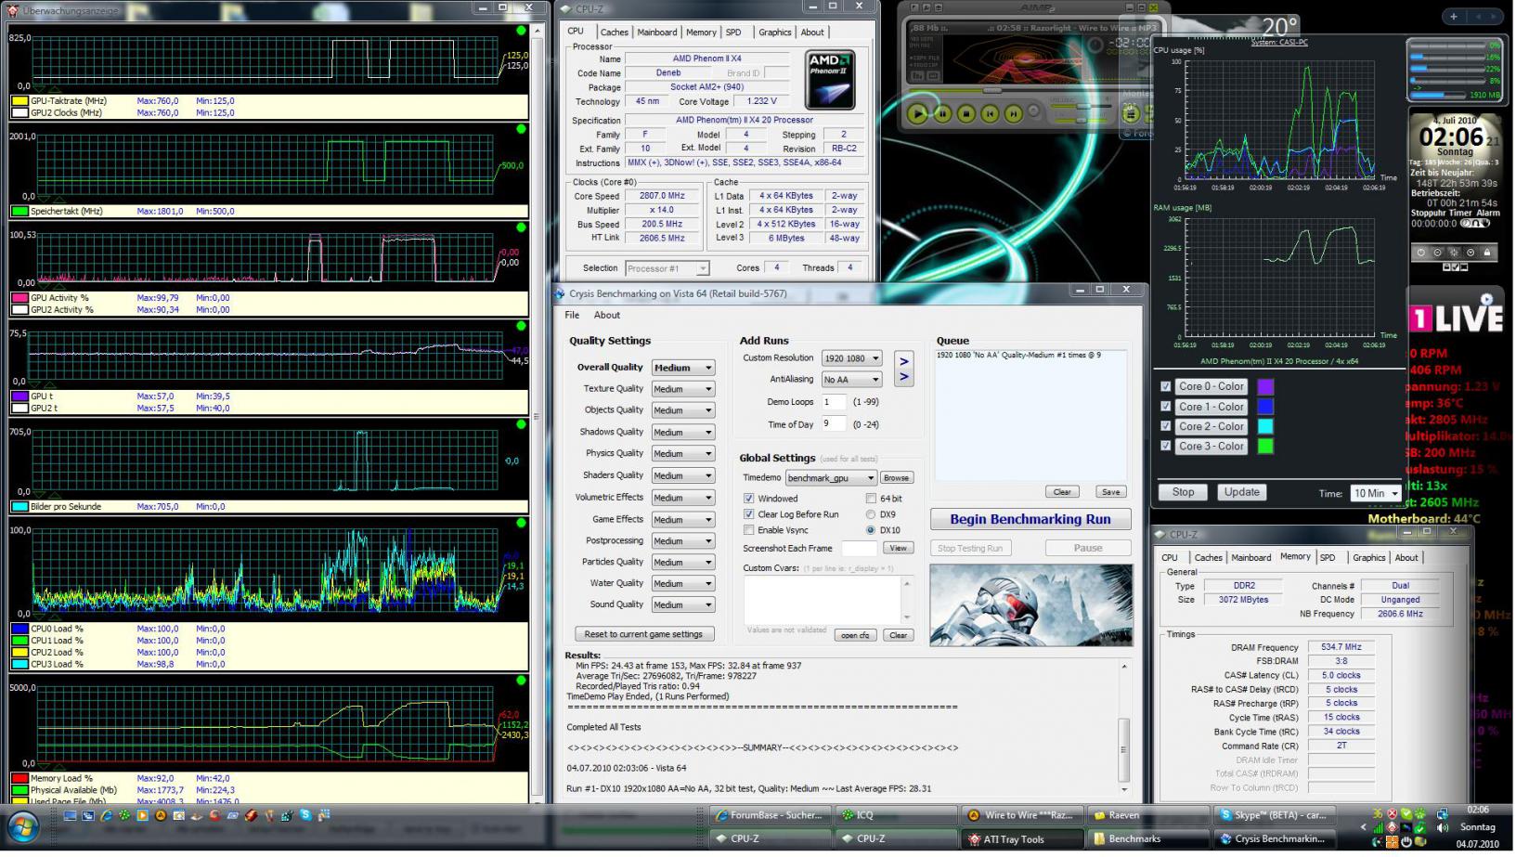Open the Custom Resolution dropdown

(852, 358)
